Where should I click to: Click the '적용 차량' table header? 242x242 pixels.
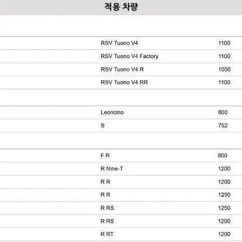tap(121, 6)
